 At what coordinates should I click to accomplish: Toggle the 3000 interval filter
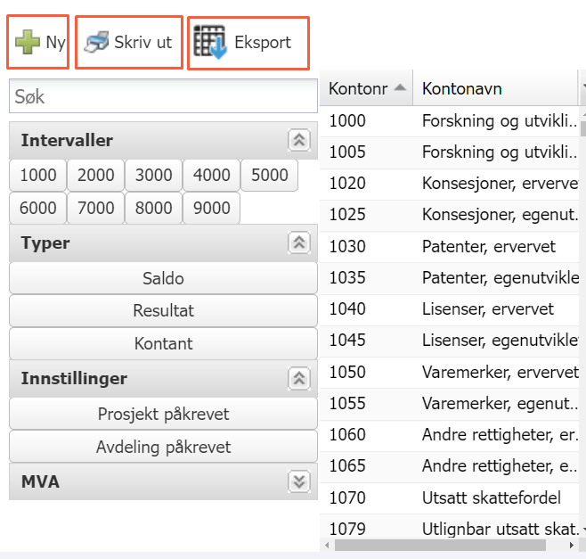click(x=153, y=175)
